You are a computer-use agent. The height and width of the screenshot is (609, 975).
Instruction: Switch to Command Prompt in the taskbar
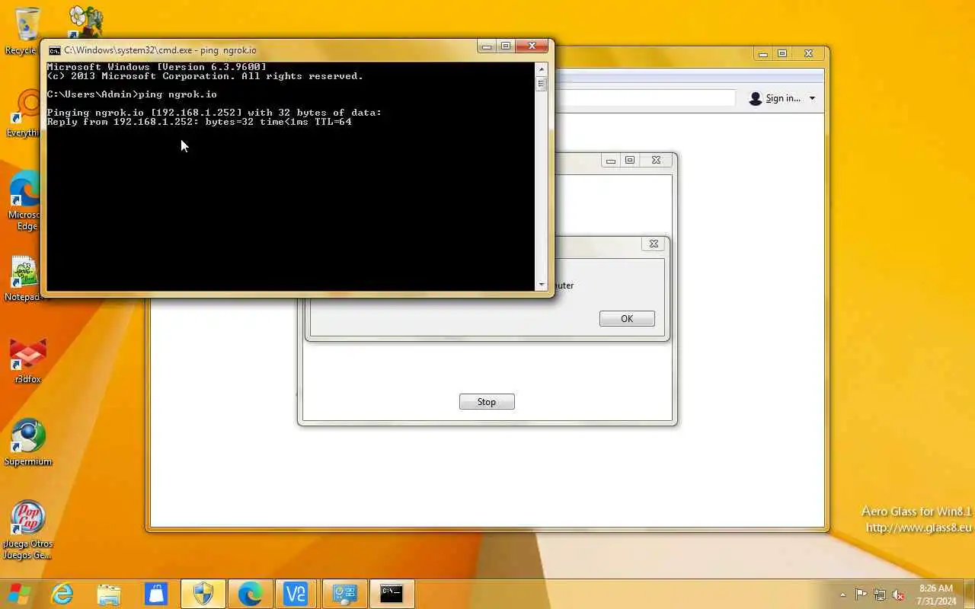[x=392, y=594]
